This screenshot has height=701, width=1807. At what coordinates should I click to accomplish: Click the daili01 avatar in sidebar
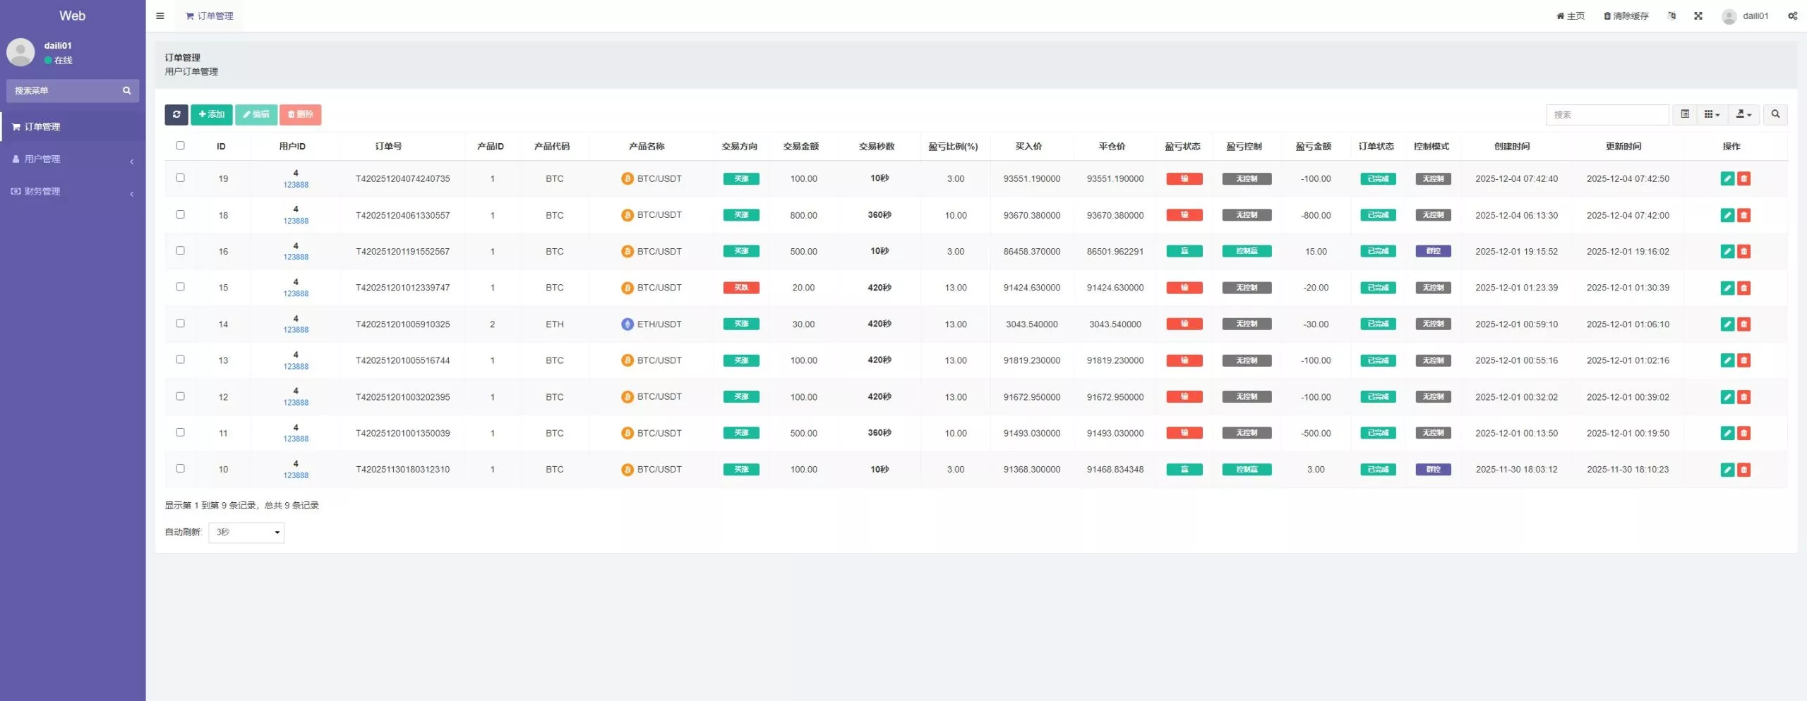pos(20,52)
